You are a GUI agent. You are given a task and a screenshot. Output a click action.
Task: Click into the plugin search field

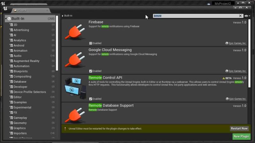pos(196,16)
